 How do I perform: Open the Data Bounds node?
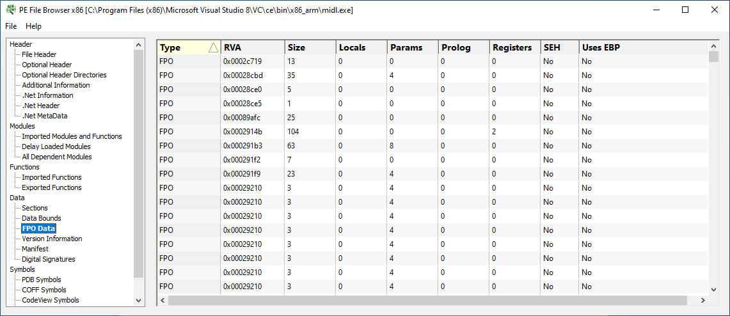(x=42, y=218)
